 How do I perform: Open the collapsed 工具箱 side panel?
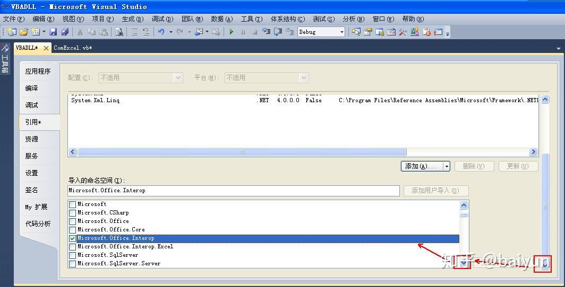pos(5,58)
